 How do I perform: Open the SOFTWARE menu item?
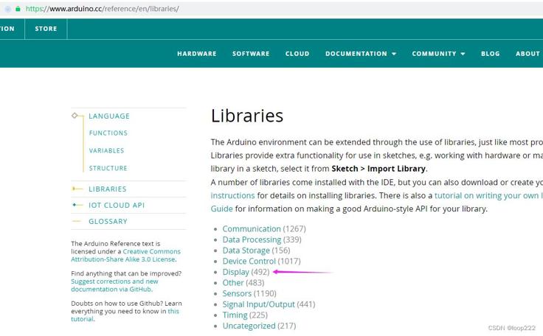coord(251,54)
